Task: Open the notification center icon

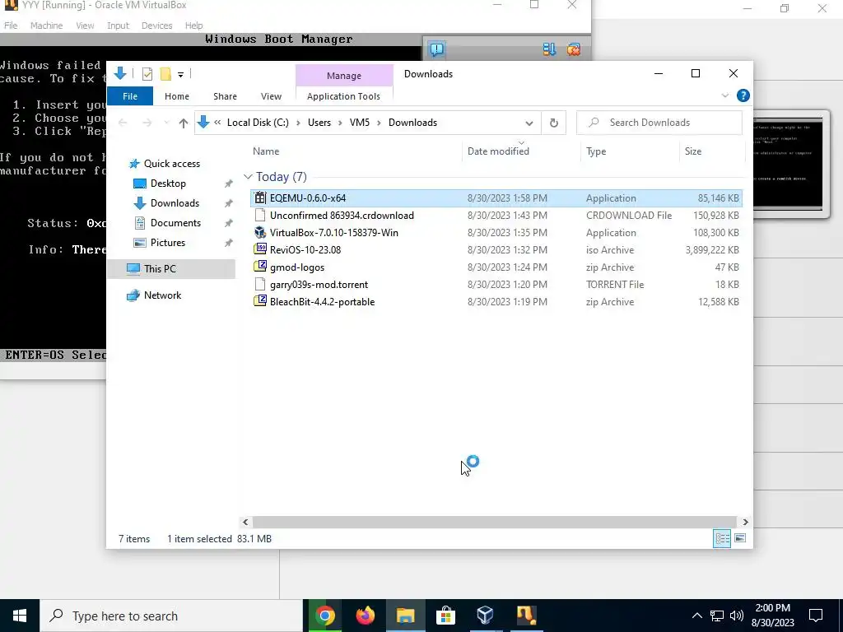Action: tap(816, 616)
